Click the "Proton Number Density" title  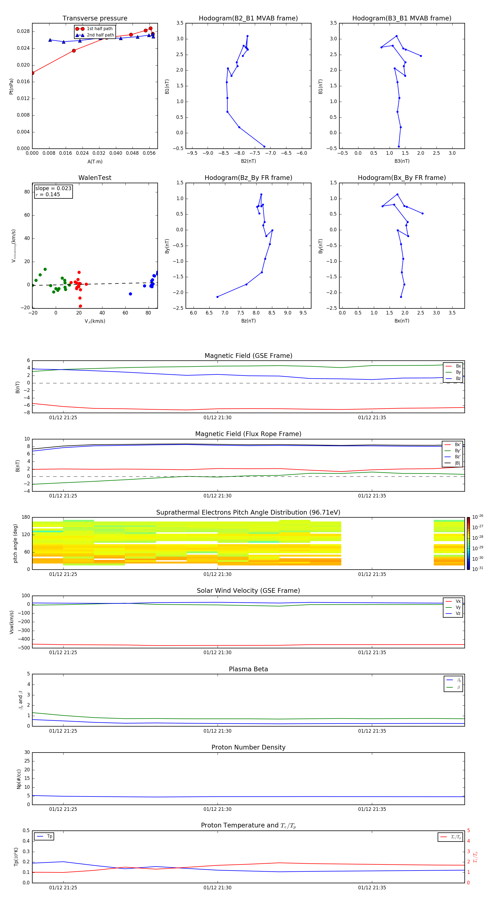248,748
